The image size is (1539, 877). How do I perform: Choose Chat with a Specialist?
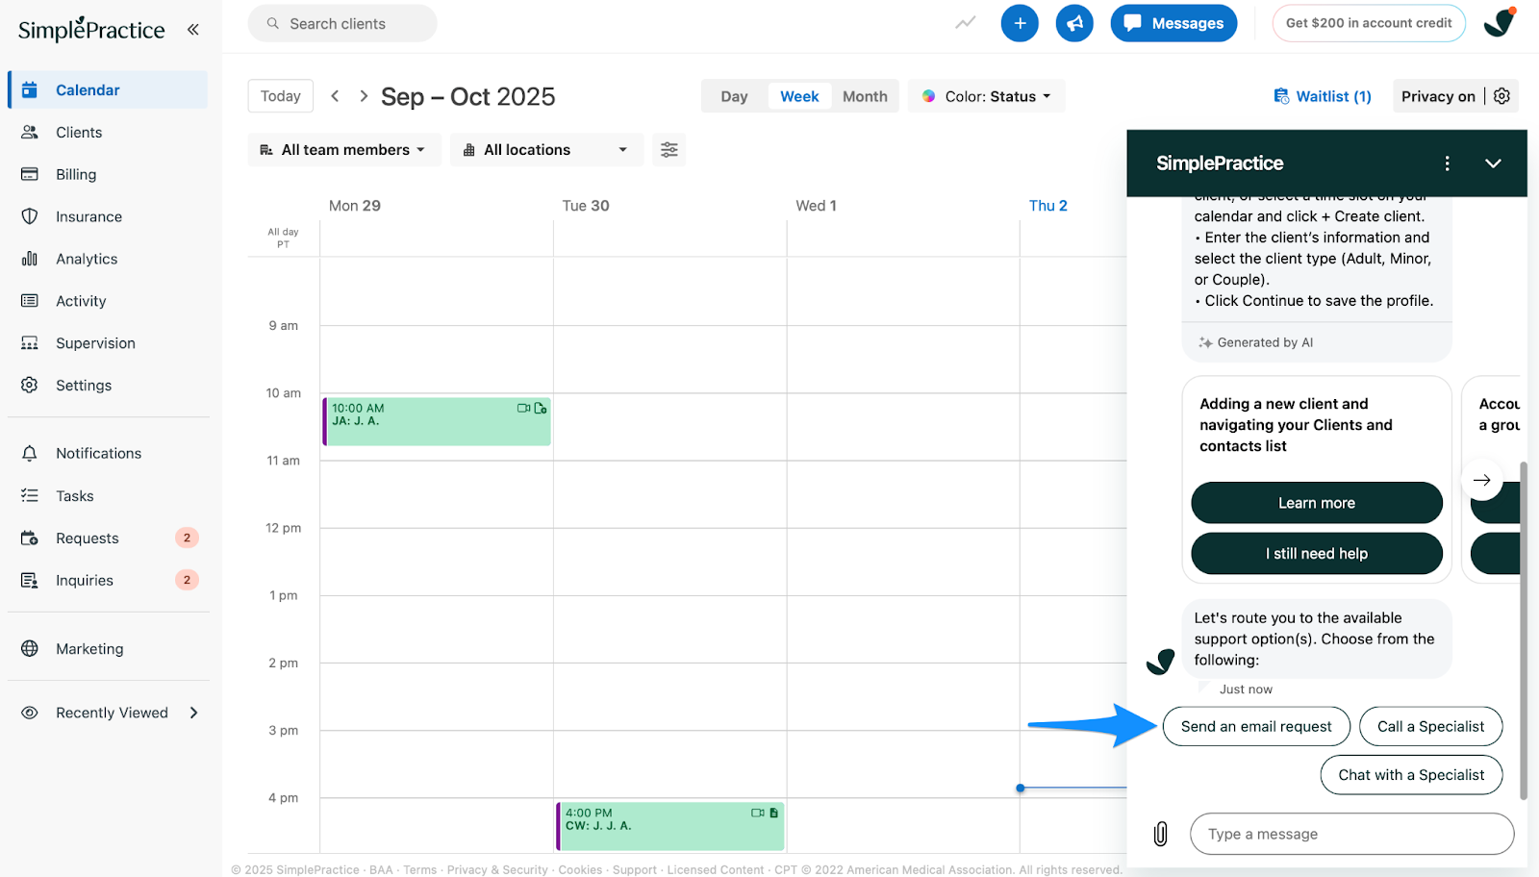tap(1411, 775)
